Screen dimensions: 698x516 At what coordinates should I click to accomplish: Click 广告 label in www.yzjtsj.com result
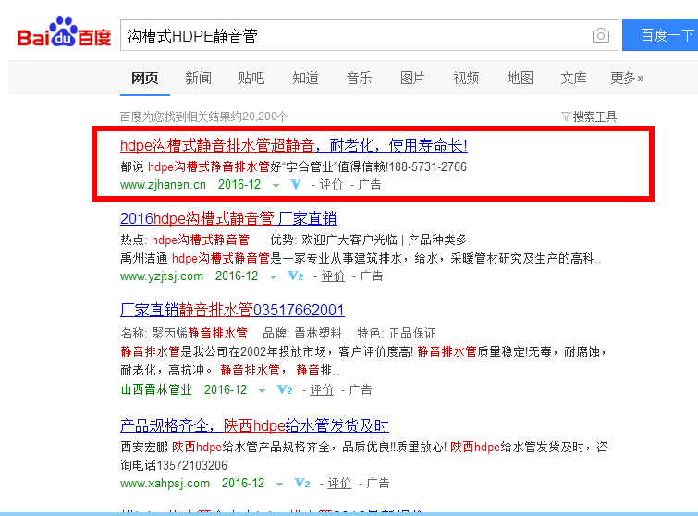(372, 276)
